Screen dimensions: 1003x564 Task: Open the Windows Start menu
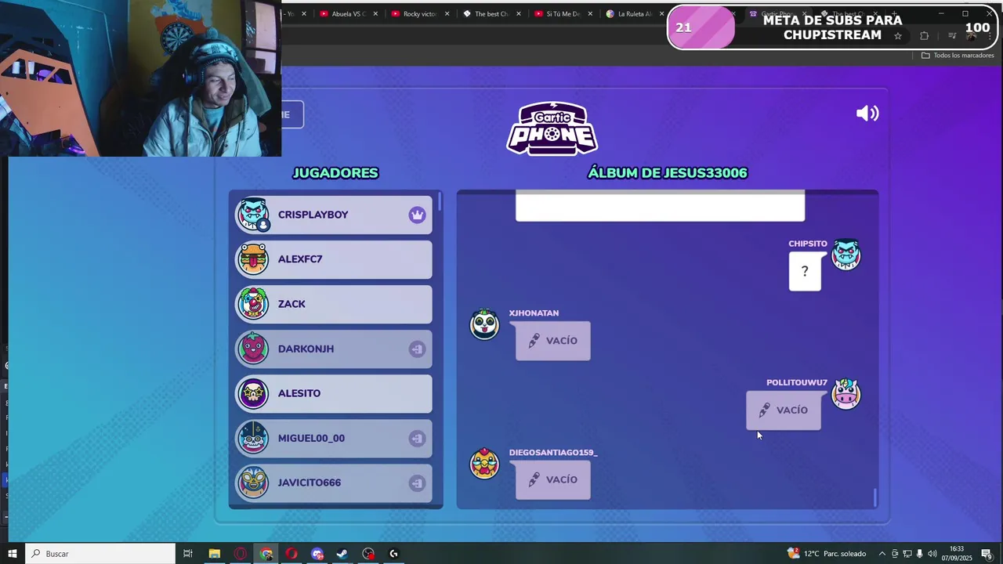tap(13, 554)
